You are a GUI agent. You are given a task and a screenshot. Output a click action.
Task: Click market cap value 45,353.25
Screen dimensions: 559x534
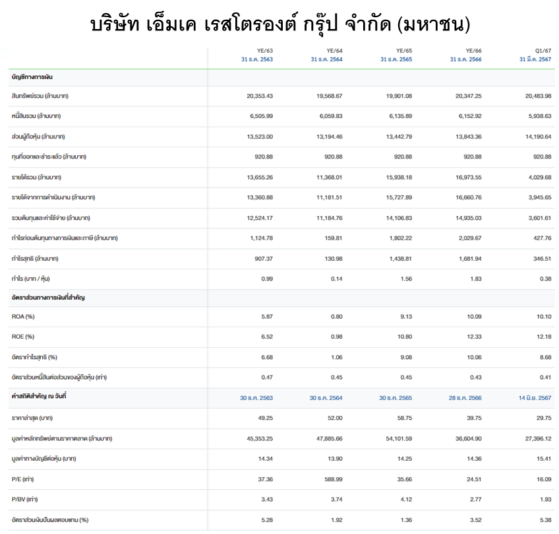tap(260, 438)
